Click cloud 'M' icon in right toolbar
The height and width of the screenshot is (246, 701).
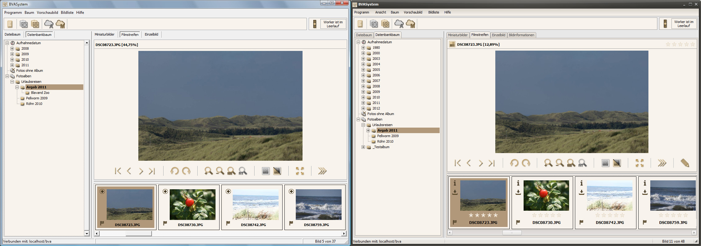(410, 24)
